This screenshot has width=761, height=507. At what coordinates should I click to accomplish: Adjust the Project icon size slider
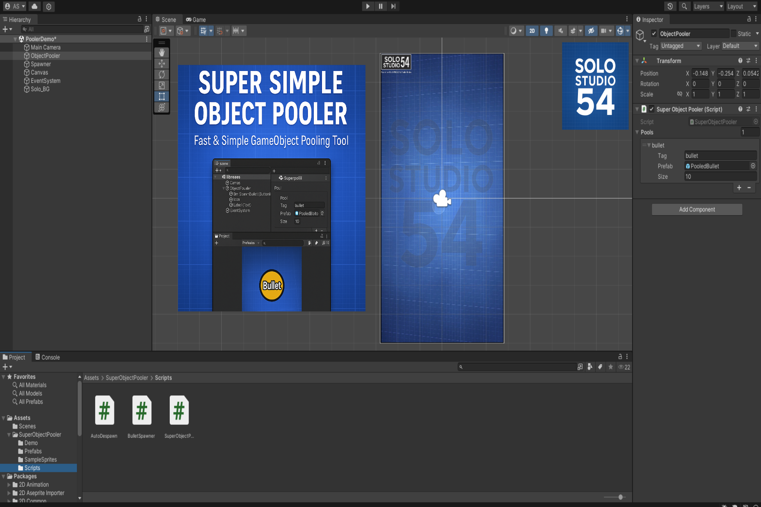(x=620, y=497)
